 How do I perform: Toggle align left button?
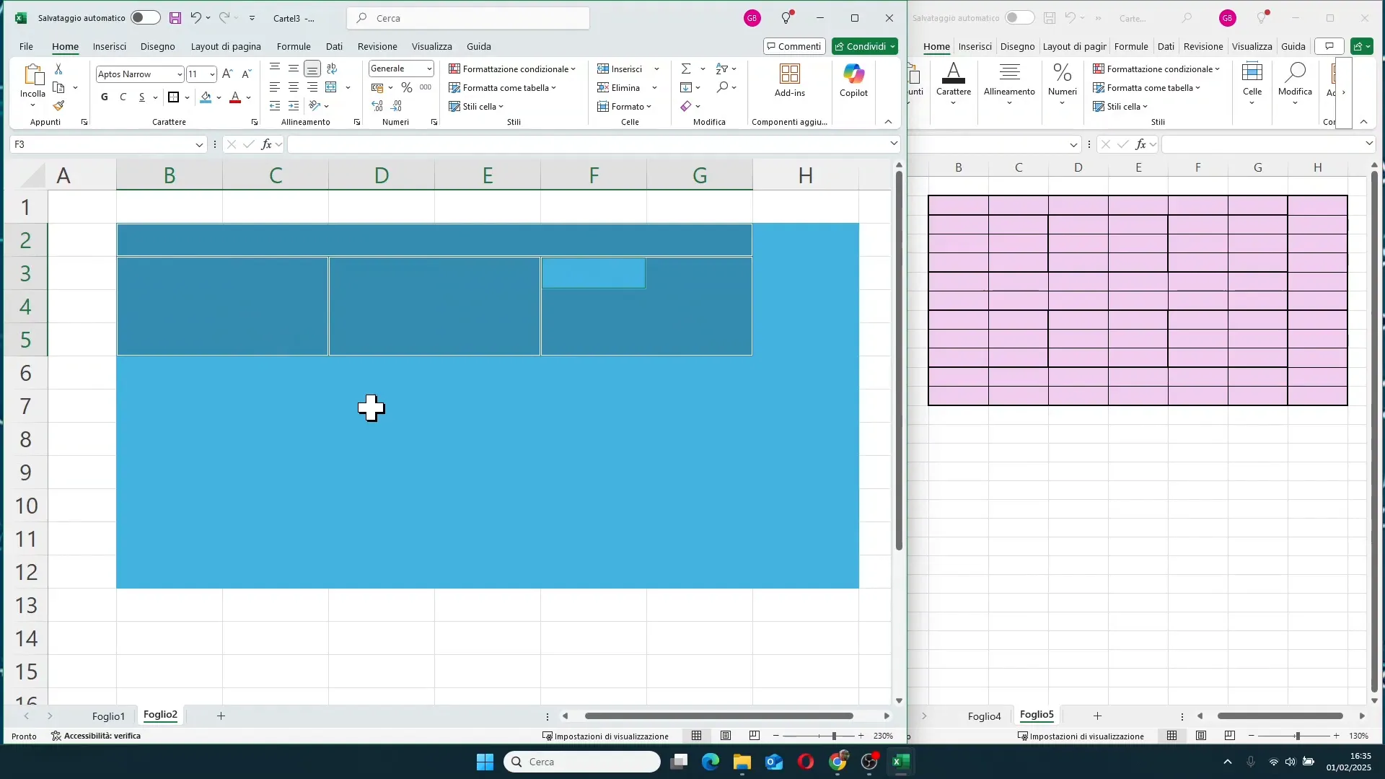pyautogui.click(x=275, y=87)
